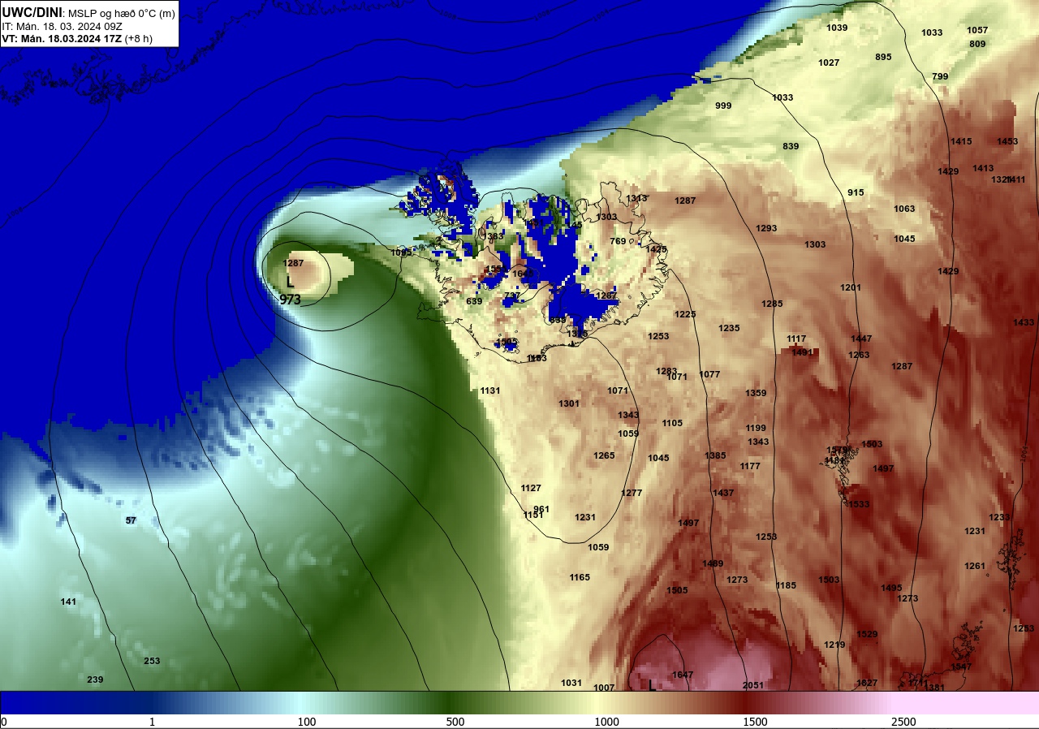Click the map label 1131
This screenshot has height=729, width=1039.
tap(490, 390)
